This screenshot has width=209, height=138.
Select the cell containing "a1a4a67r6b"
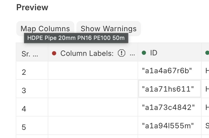(x=167, y=71)
